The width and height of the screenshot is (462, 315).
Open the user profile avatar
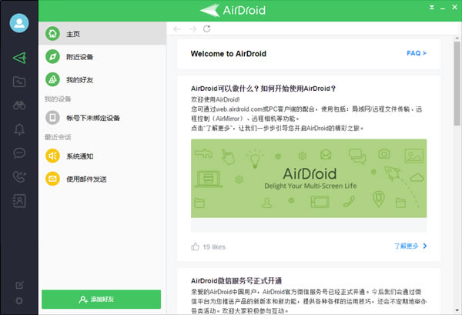pos(19,23)
